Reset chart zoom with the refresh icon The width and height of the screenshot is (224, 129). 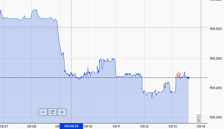(52, 112)
